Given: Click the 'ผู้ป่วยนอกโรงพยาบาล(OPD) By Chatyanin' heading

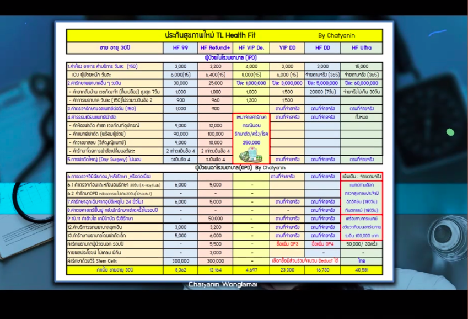Looking at the screenshot, I should point(240,168).
